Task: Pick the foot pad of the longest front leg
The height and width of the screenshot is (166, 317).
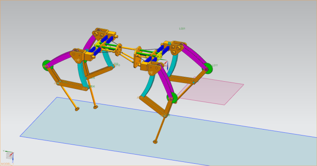Action: [155, 142]
